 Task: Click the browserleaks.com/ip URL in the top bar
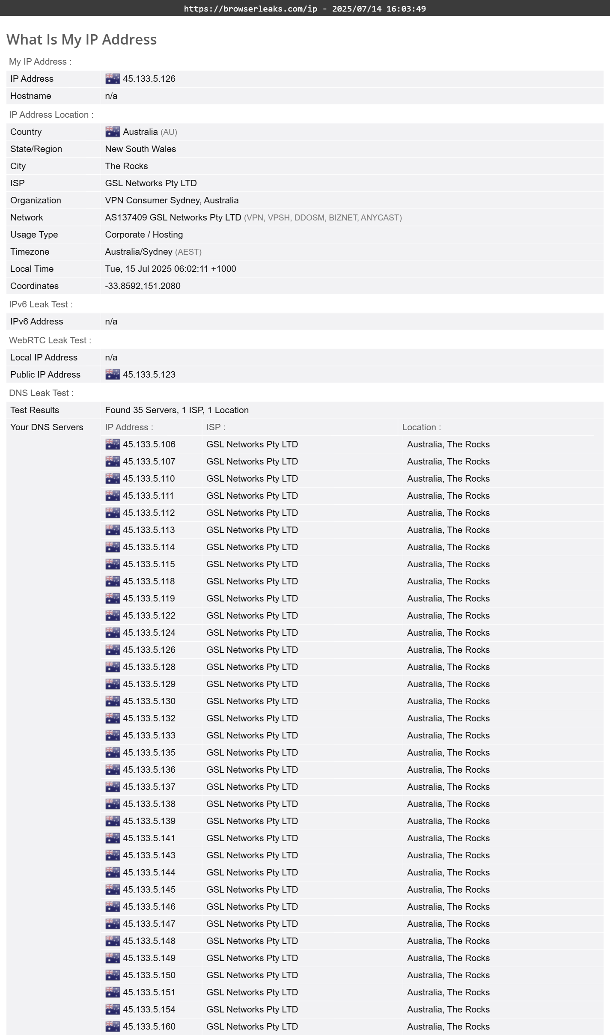click(x=250, y=9)
